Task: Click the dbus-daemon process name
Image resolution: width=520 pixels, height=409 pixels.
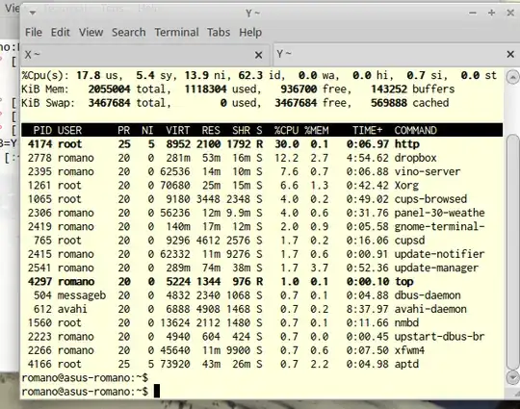Action: coord(428,295)
